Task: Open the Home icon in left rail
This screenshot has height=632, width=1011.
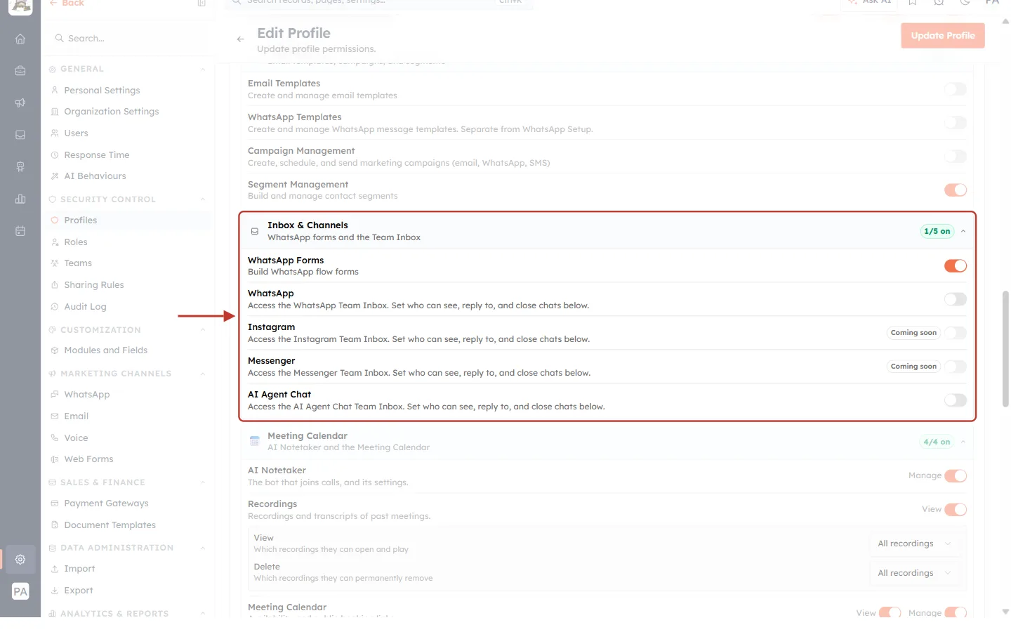Action: pos(20,39)
